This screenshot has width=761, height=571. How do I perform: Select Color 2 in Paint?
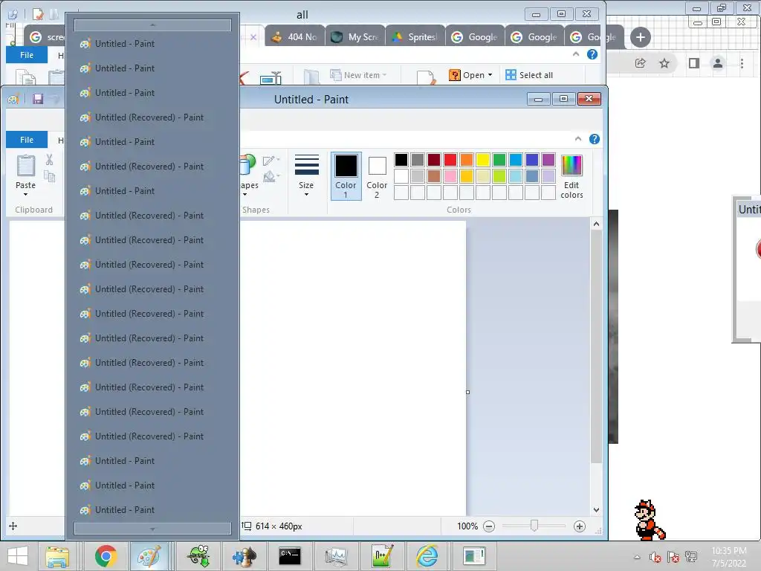377,176
